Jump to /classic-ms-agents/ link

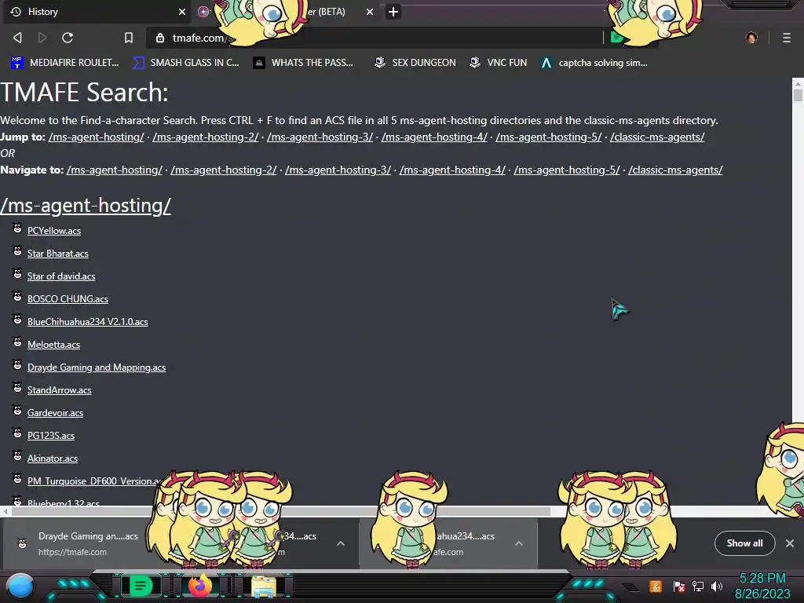coord(657,137)
